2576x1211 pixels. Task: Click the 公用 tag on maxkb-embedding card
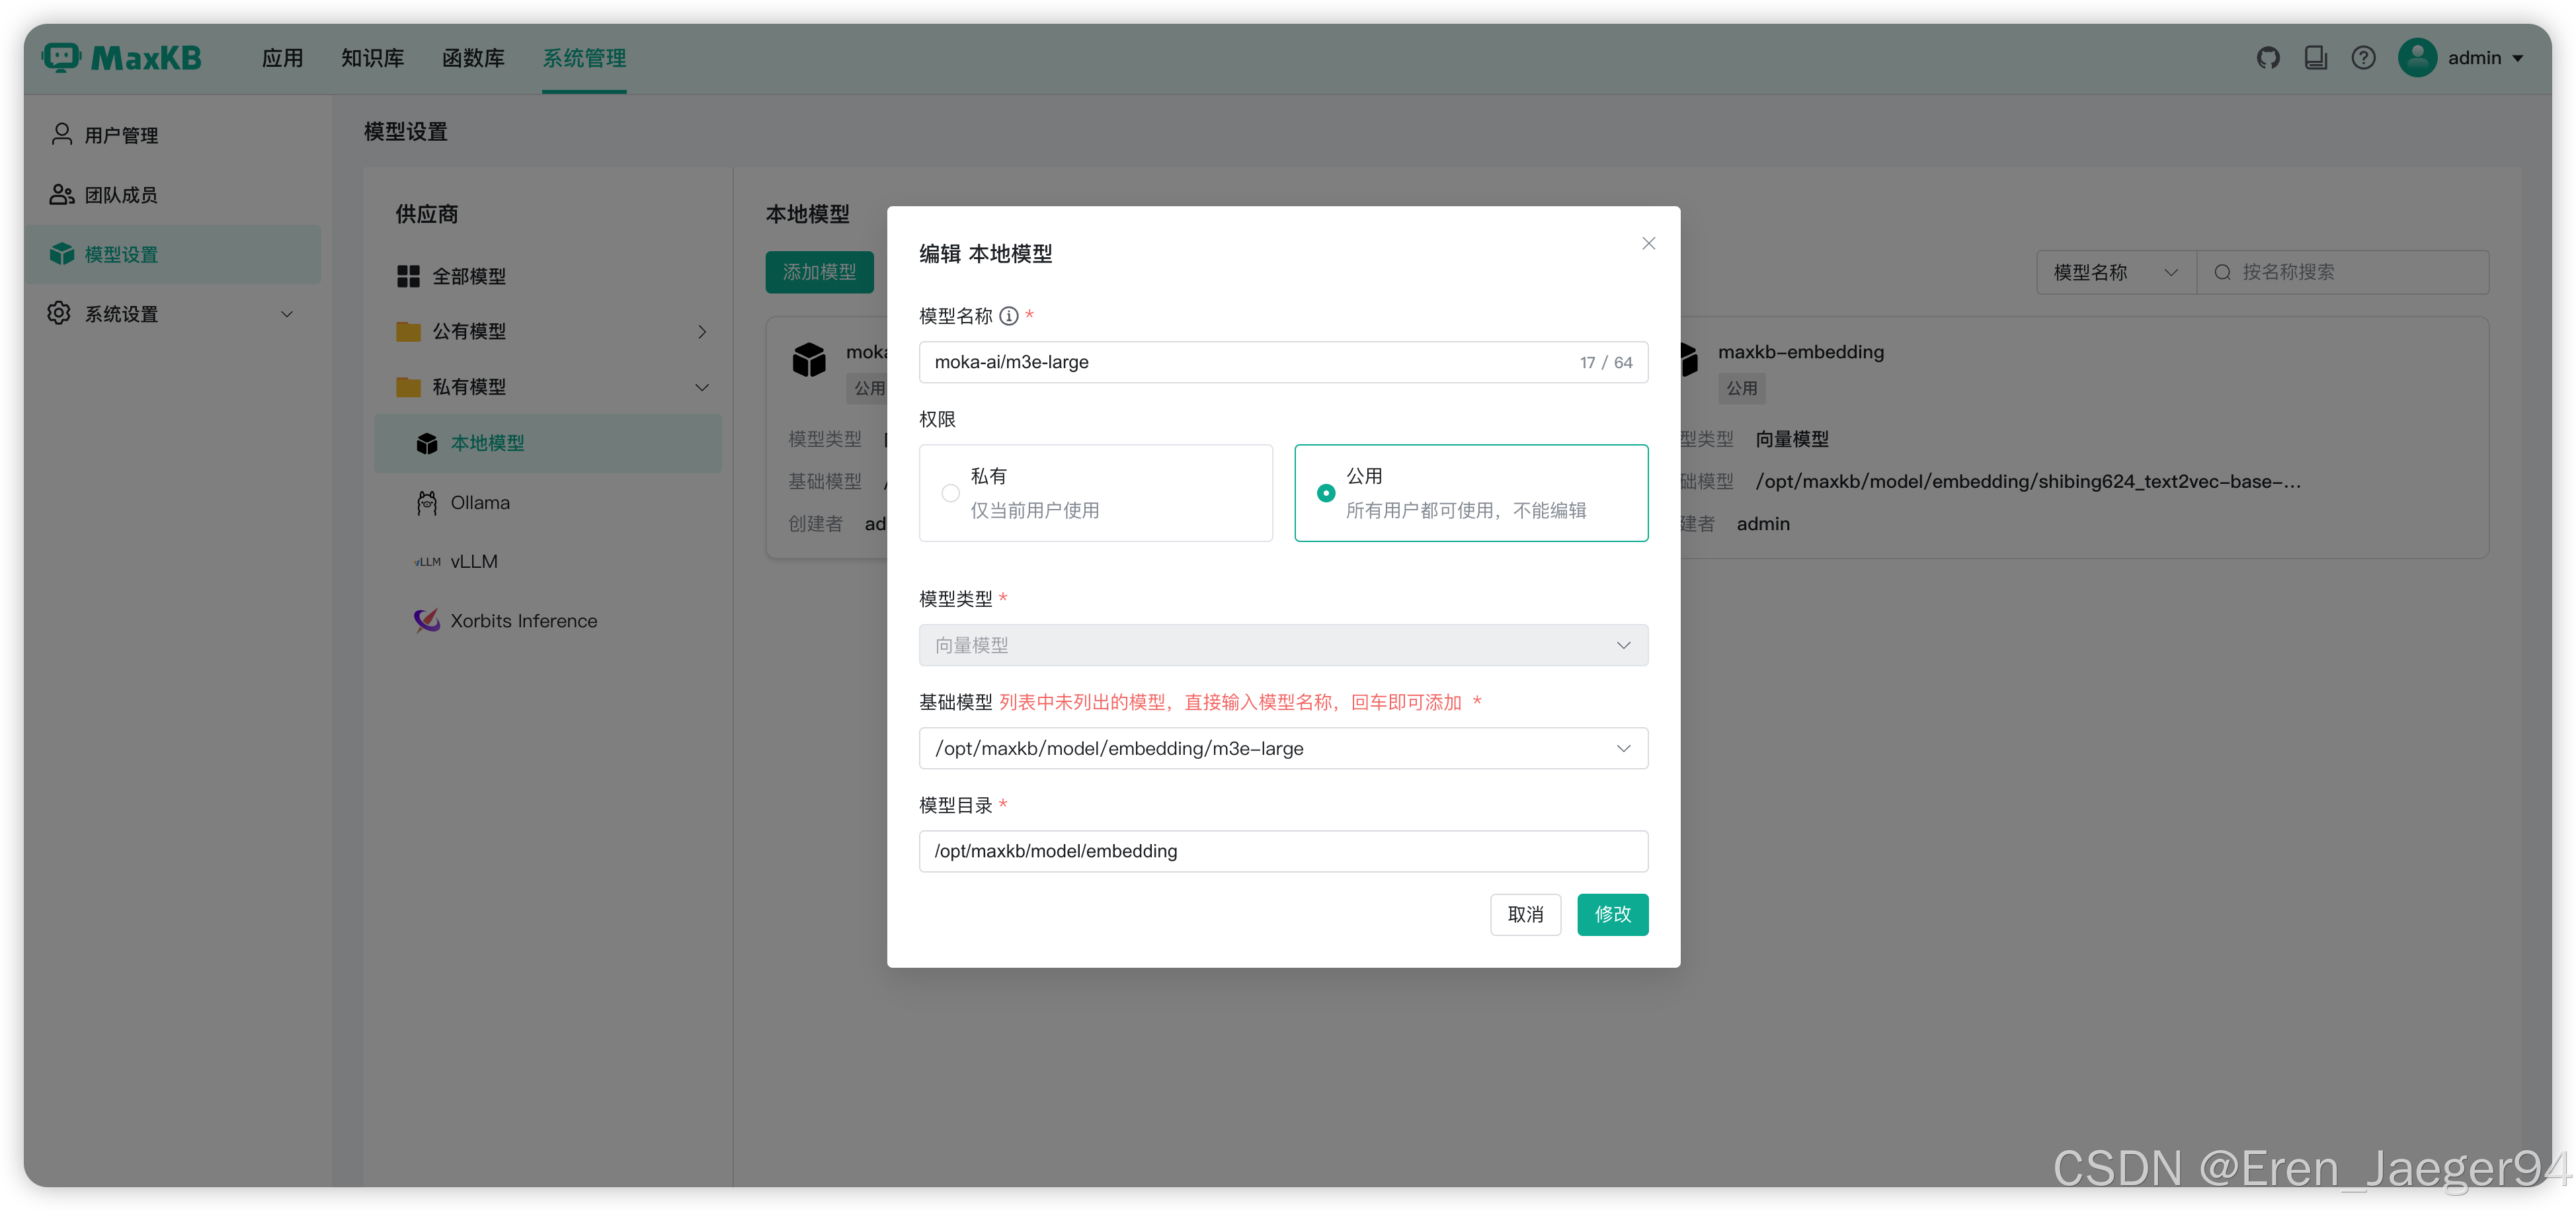pyautogui.click(x=1741, y=388)
